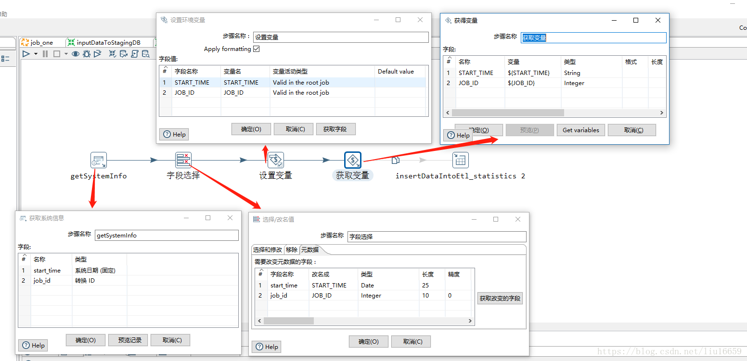747x361 pixels.
Task: Open Help in the 选择/改名值 dialog
Action: coord(267,347)
